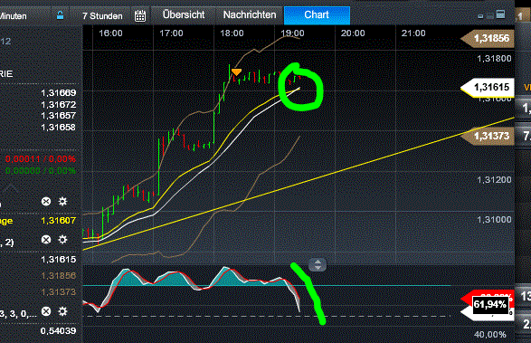Open settings gear of '3, 3, 0,...' indicator
This screenshot has height=343, width=531.
click(x=62, y=311)
